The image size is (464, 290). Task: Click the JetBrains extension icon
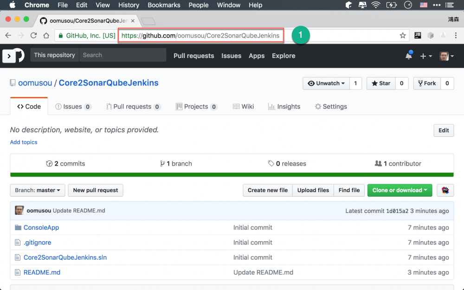(418, 36)
